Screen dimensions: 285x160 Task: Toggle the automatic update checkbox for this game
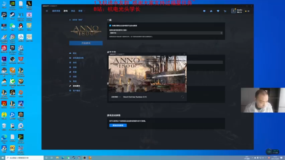(110, 26)
